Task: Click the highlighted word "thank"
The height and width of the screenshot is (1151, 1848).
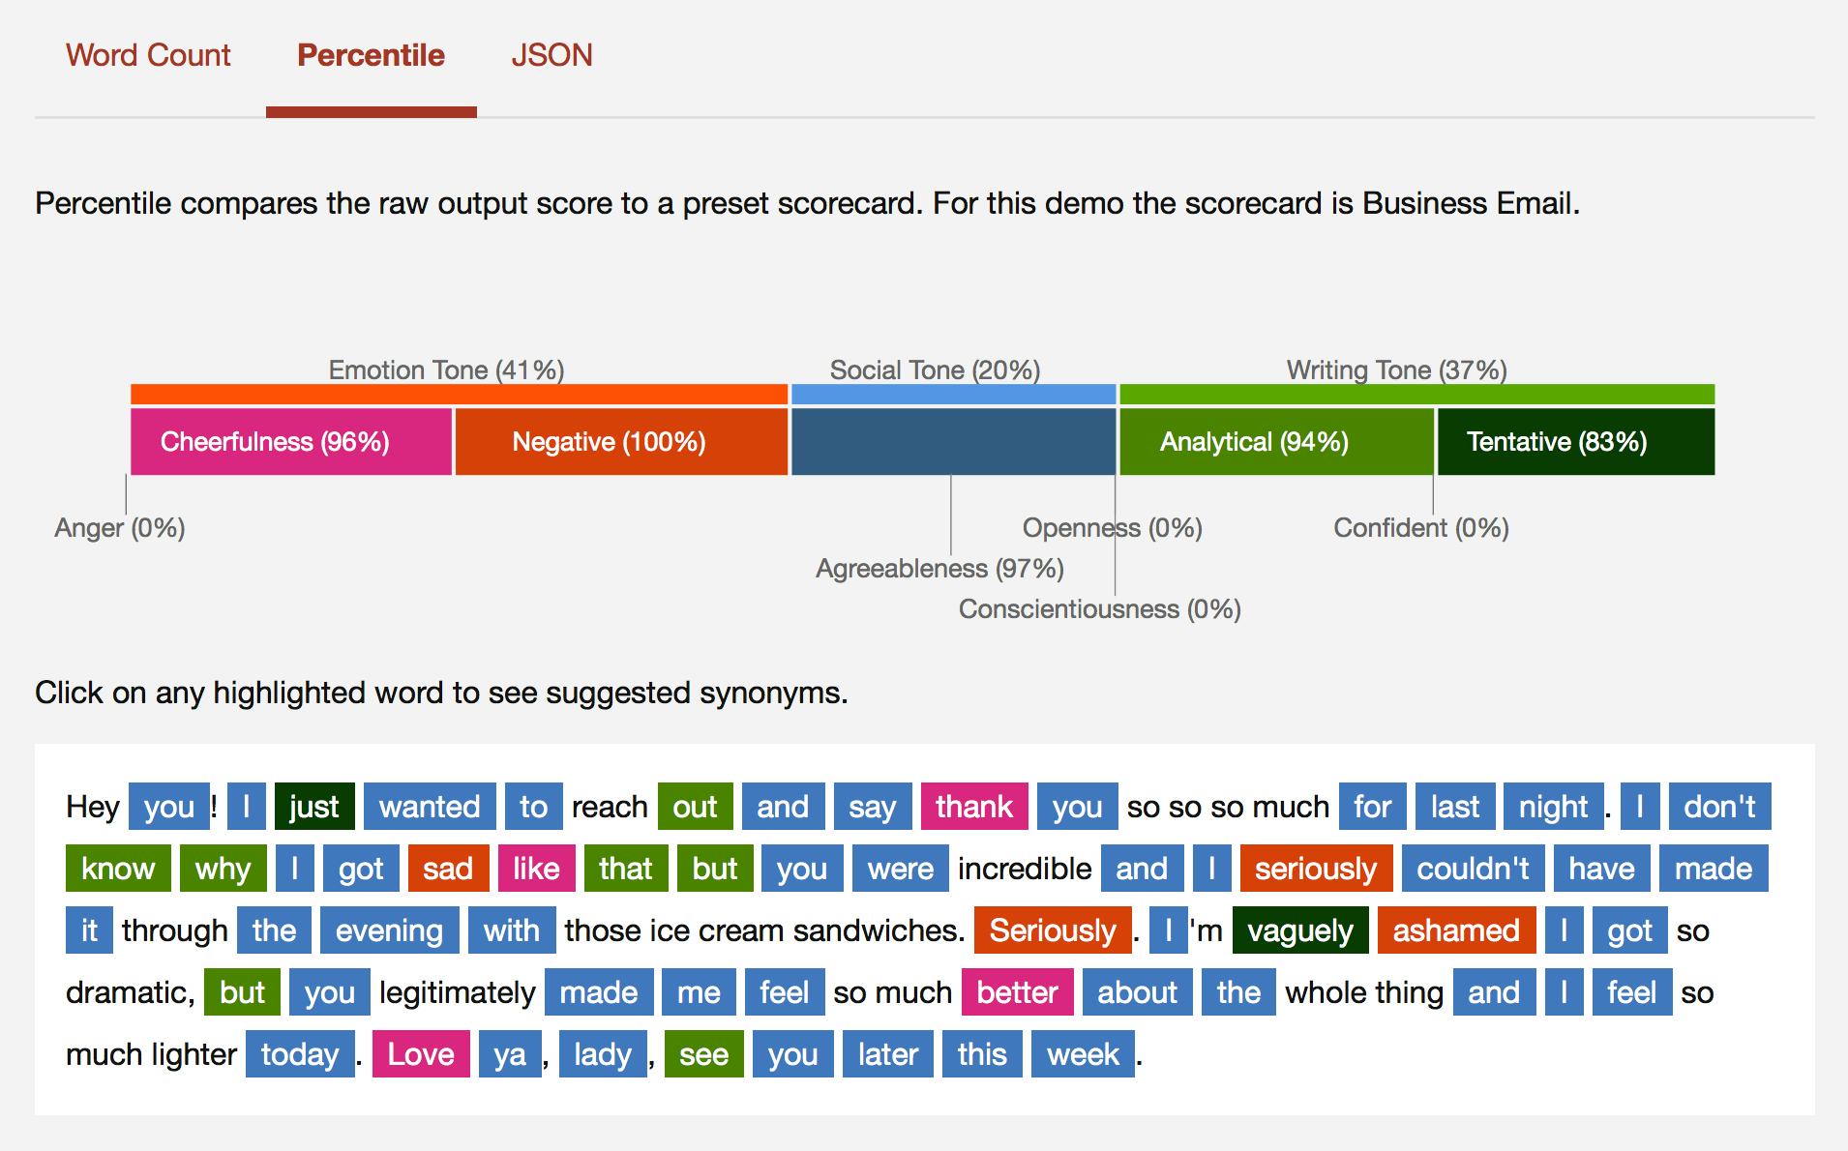Action: [x=973, y=807]
